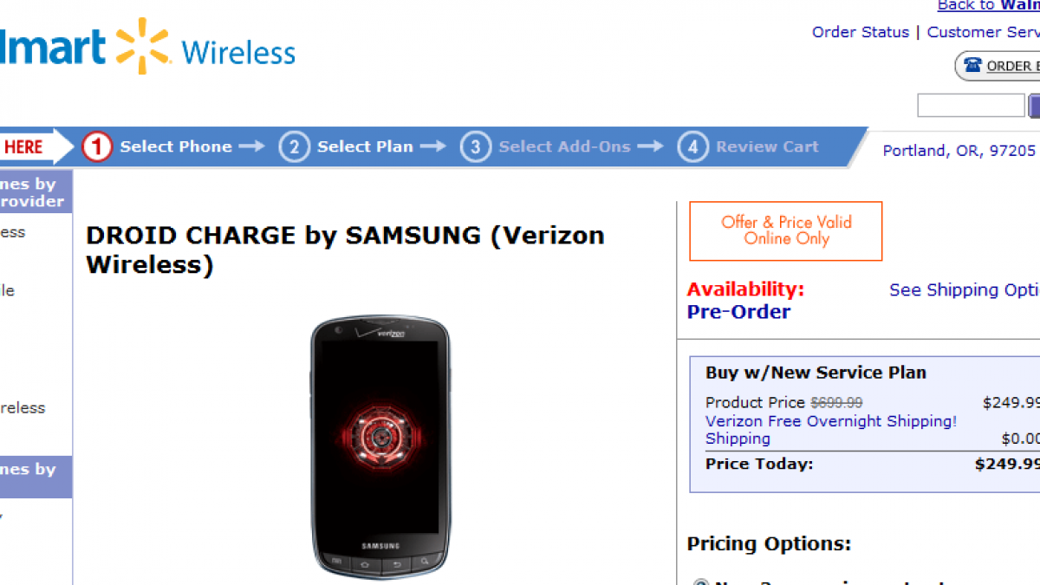This screenshot has height=585, width=1040.
Task: Open the Order Status link
Action: tap(860, 32)
